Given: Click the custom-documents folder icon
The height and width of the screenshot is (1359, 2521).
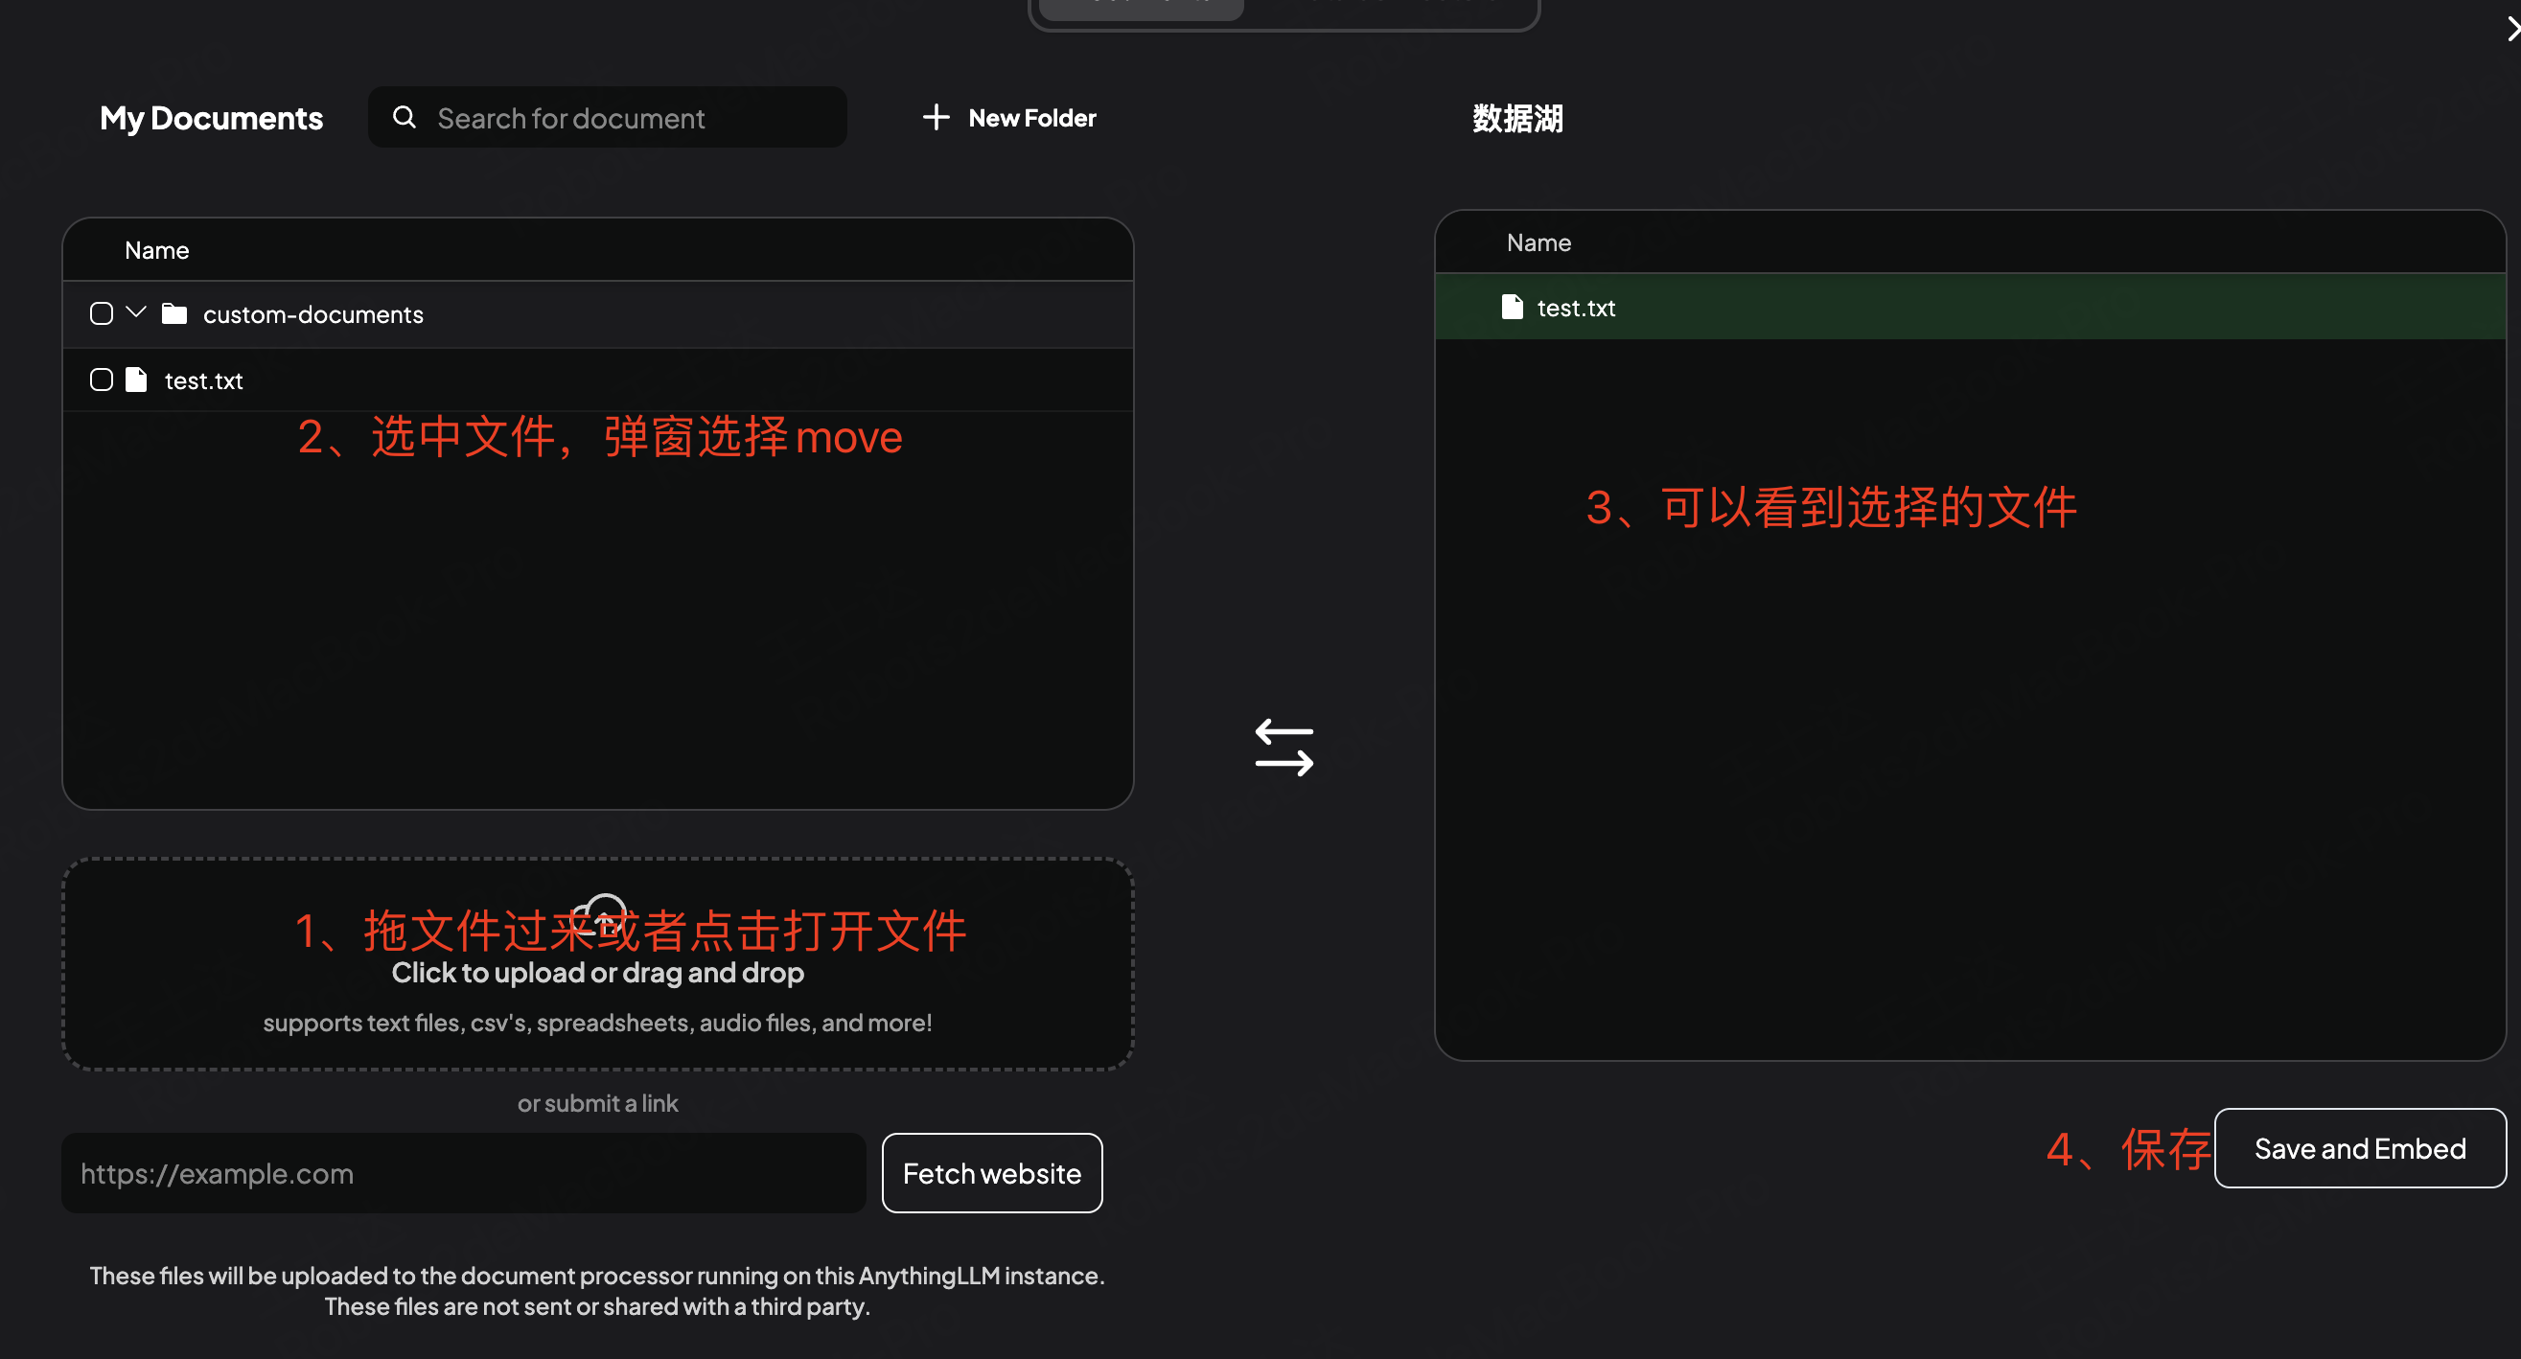Looking at the screenshot, I should pos(174,313).
